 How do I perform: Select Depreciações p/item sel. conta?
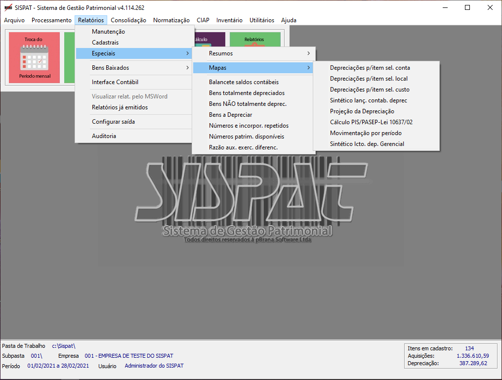[370, 68]
